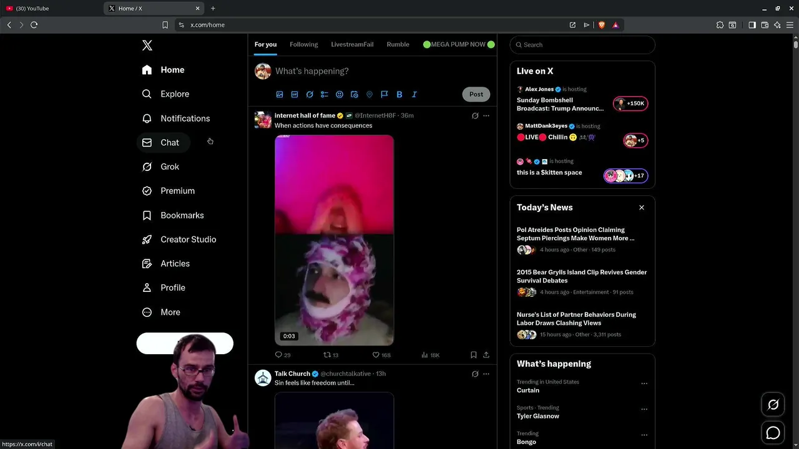The height and width of the screenshot is (449, 799).
Task: Go to Profile in the sidebar
Action: pyautogui.click(x=164, y=288)
